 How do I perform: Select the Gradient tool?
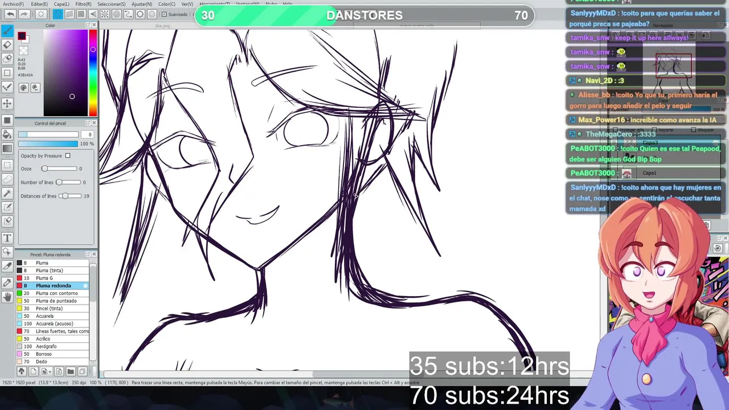coord(7,149)
